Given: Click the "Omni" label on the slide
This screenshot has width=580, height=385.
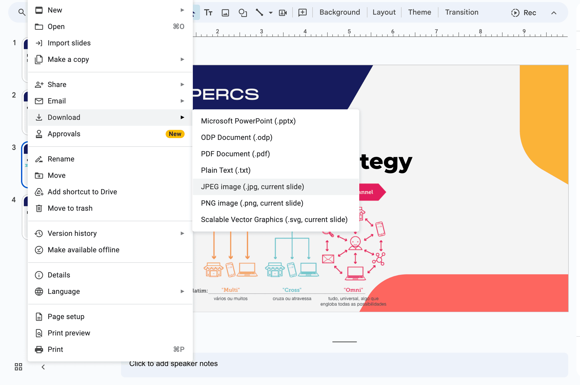Looking at the screenshot, I should 353,290.
